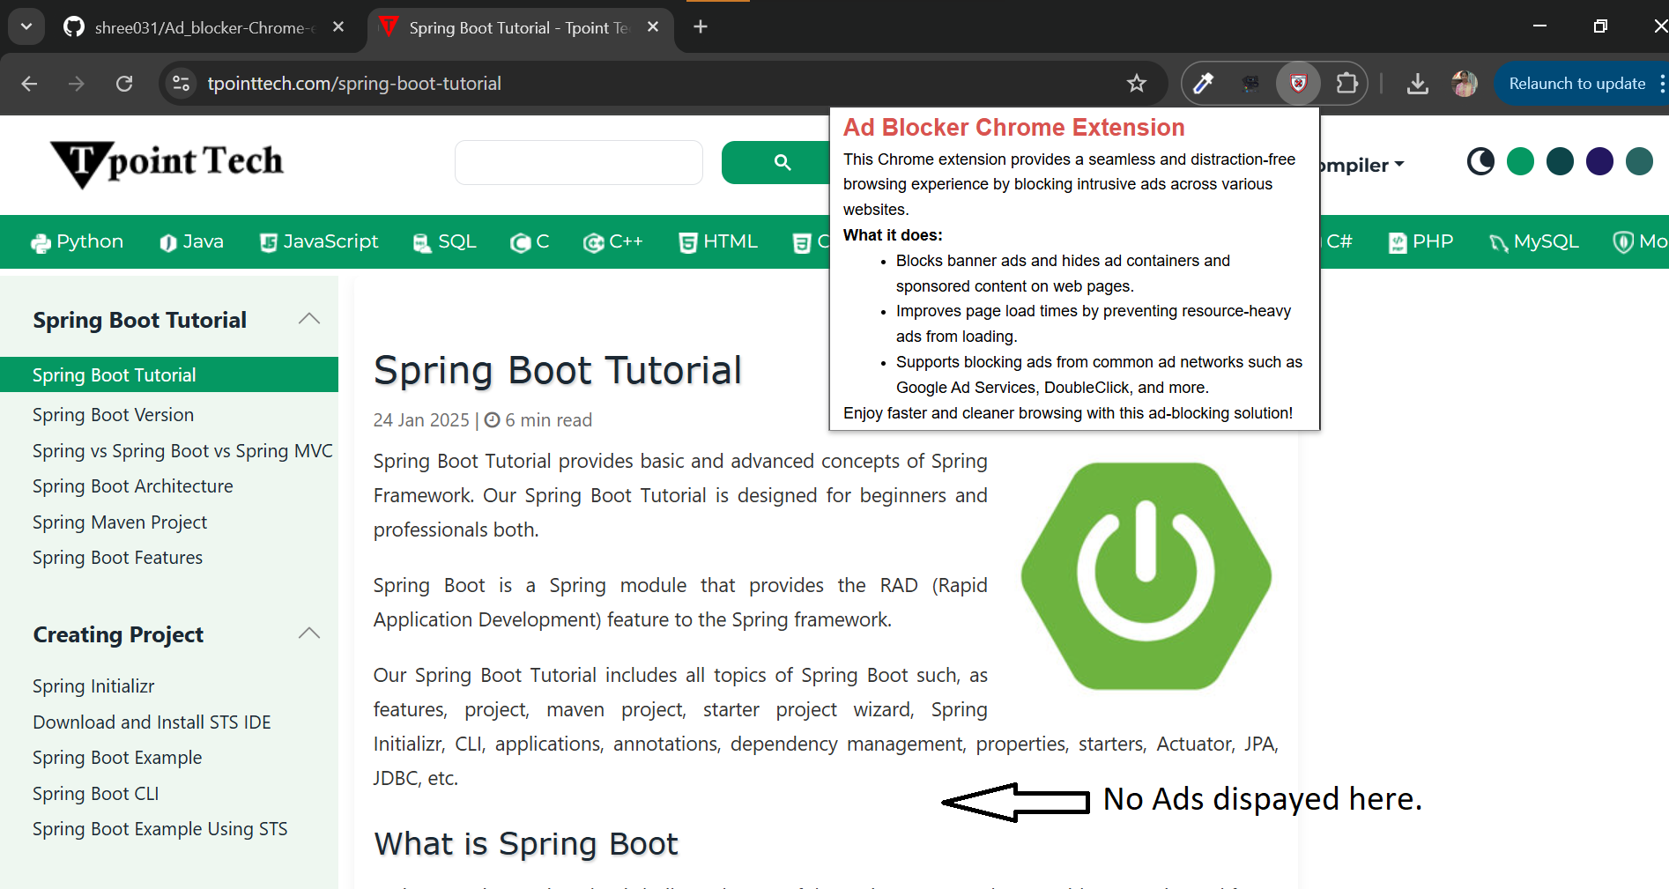Open the color picker eyedropper extension
1669x889 pixels.
(x=1204, y=84)
